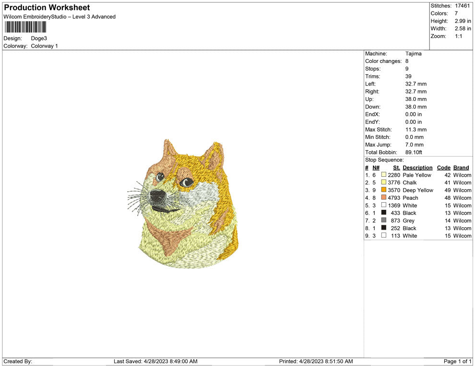Click the 'Last Saved: 4/28/2023 8:49:00 AM' text

coord(155,361)
